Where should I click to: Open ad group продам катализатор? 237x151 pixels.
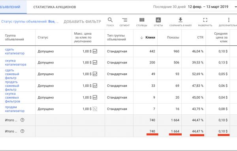click(x=15, y=109)
